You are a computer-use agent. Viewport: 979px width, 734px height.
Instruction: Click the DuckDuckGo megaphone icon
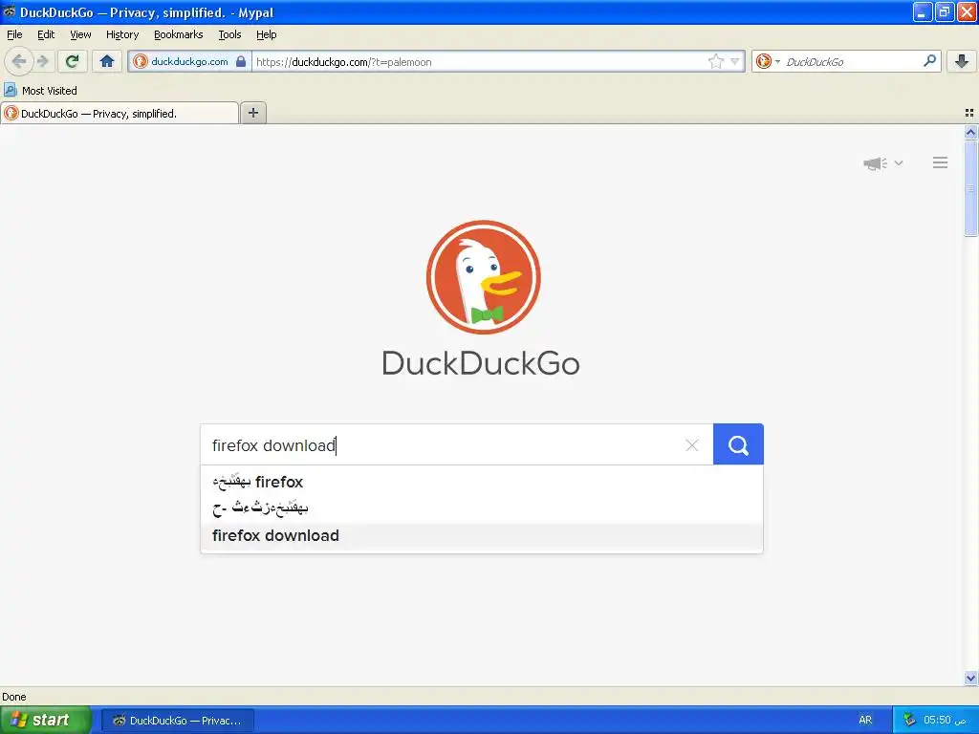point(876,163)
